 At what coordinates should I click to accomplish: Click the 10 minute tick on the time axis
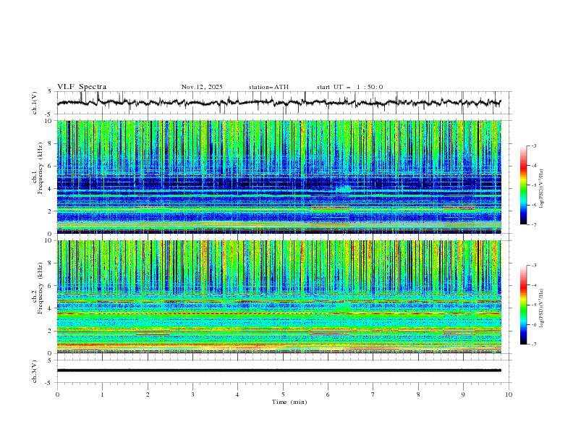click(509, 395)
